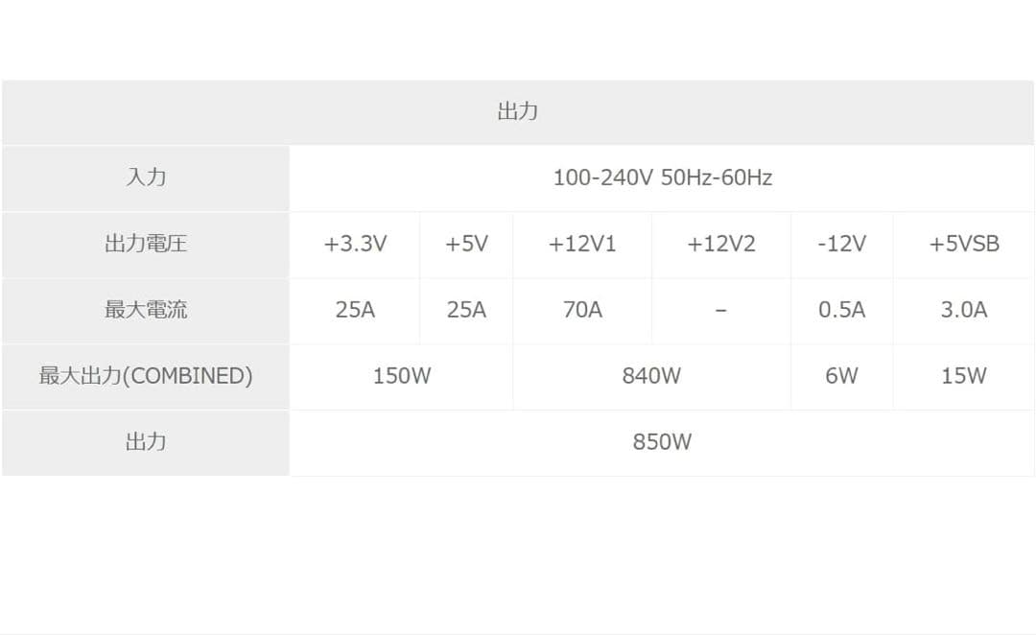Select the 6W output cell
1036x635 pixels.
click(841, 376)
